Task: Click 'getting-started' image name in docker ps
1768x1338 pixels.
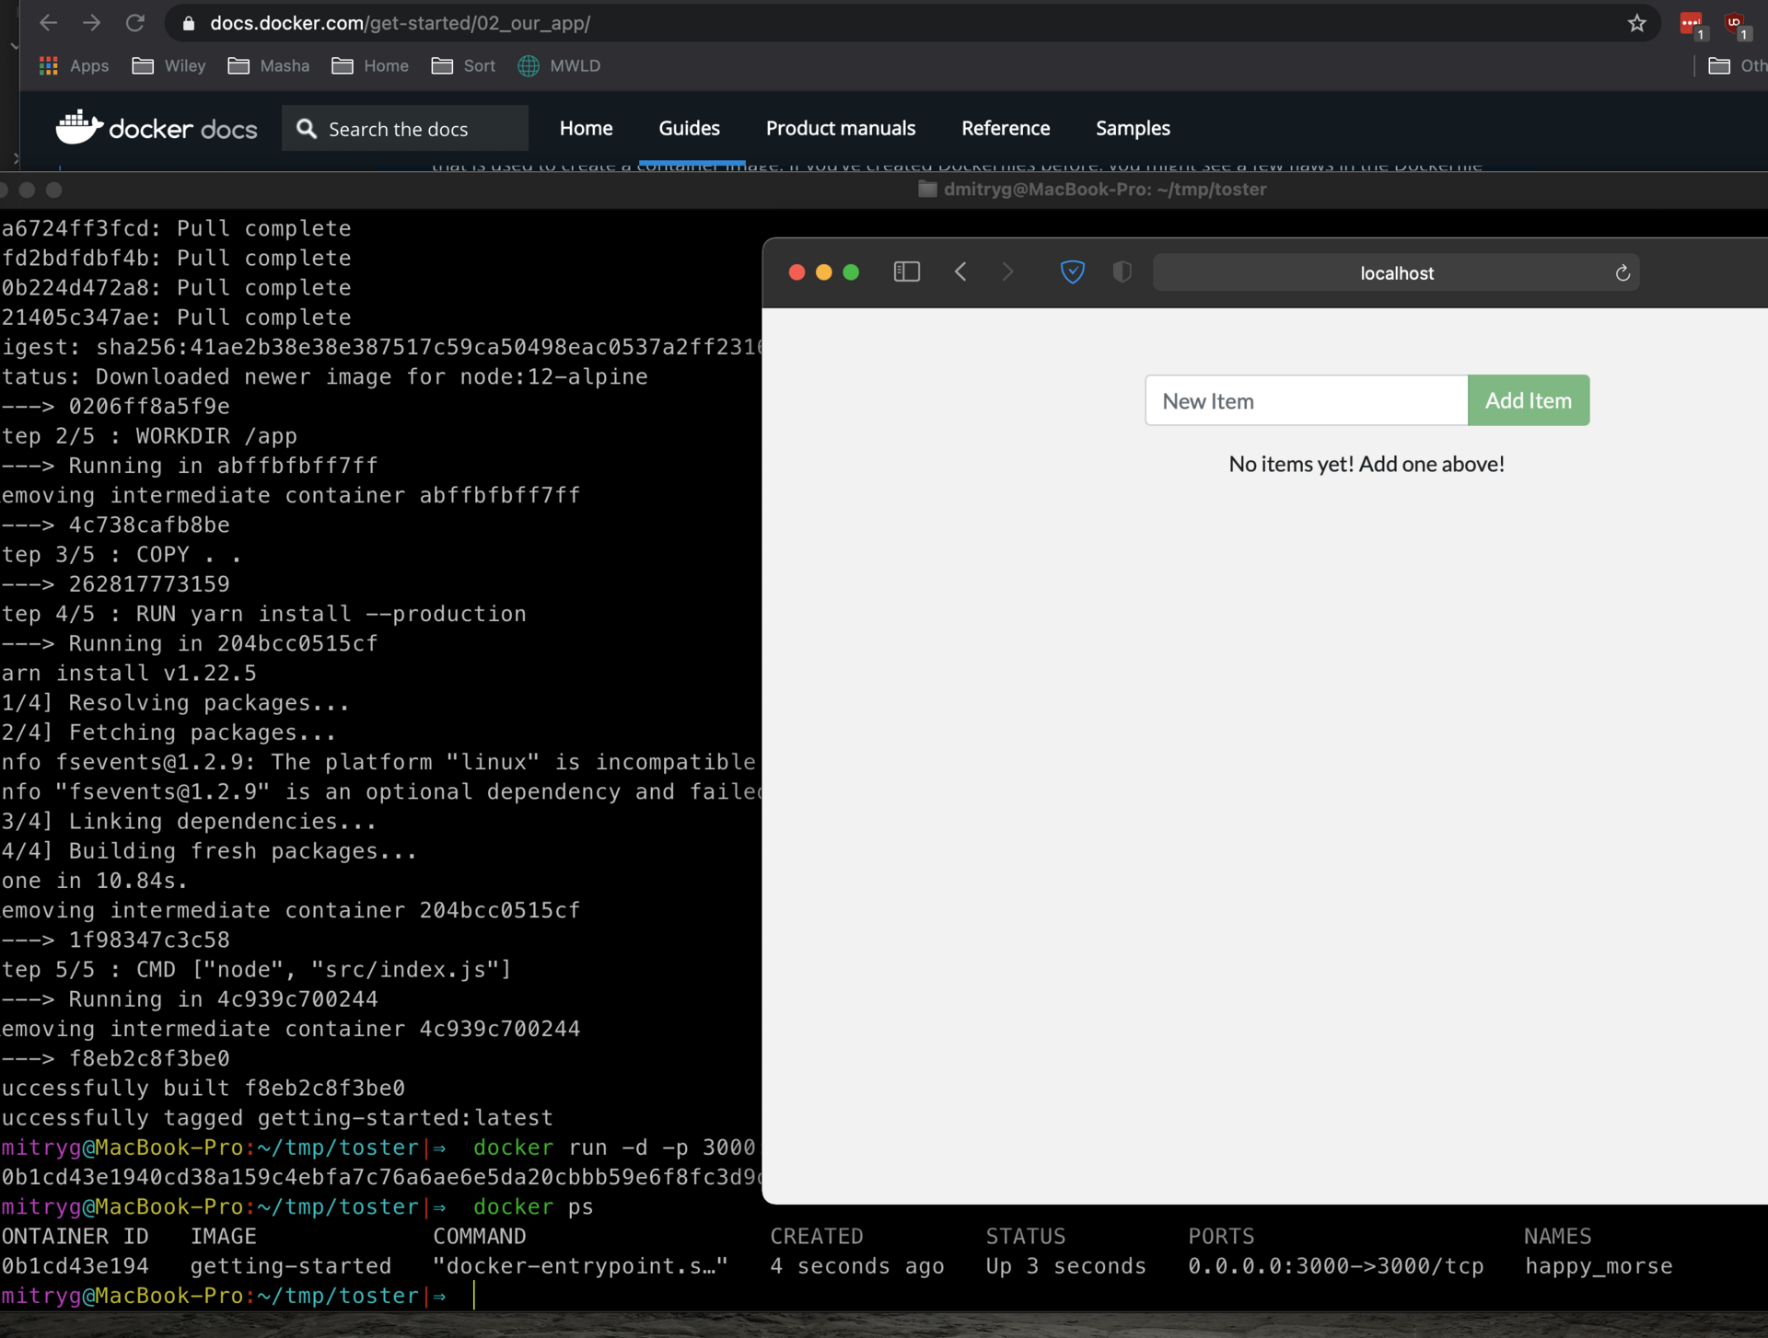Action: (x=291, y=1266)
